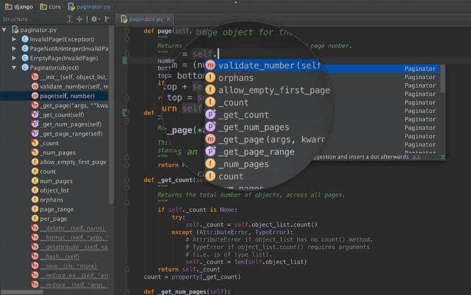The width and height of the screenshot is (471, 295).
Task: Choose _get_count completion suggestion
Action: click(243, 115)
